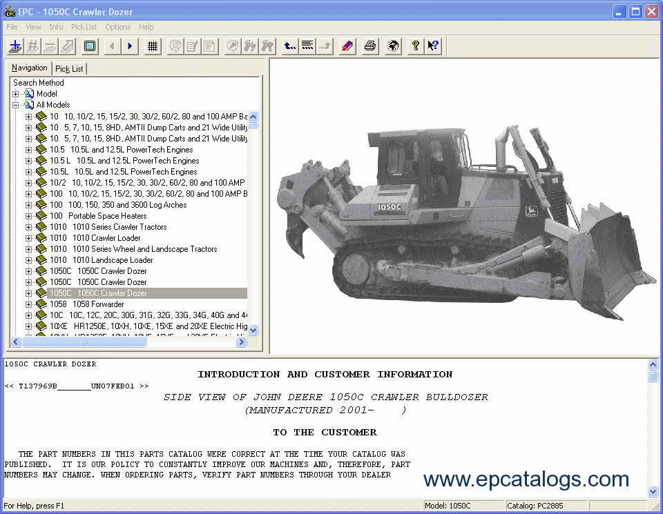Expand the 10C 10C, 12C, 20C entry
The image size is (663, 514).
tap(29, 315)
